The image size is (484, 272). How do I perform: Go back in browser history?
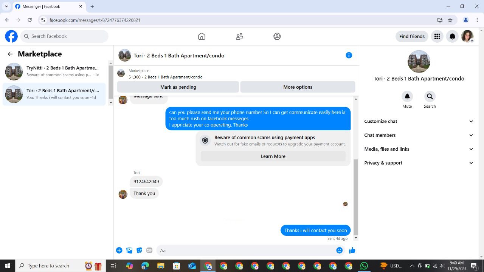click(x=7, y=20)
